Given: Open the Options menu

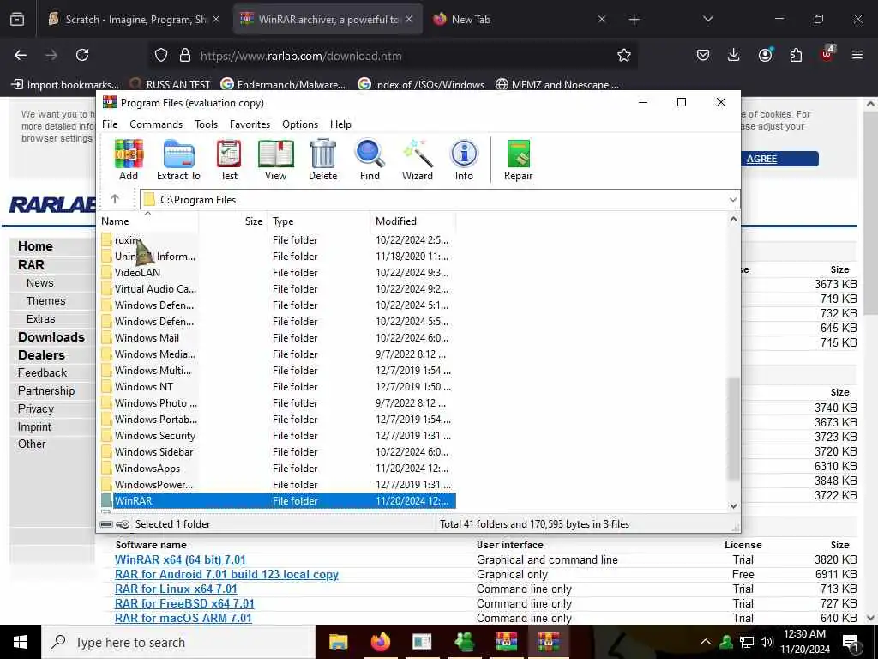Looking at the screenshot, I should tap(300, 124).
